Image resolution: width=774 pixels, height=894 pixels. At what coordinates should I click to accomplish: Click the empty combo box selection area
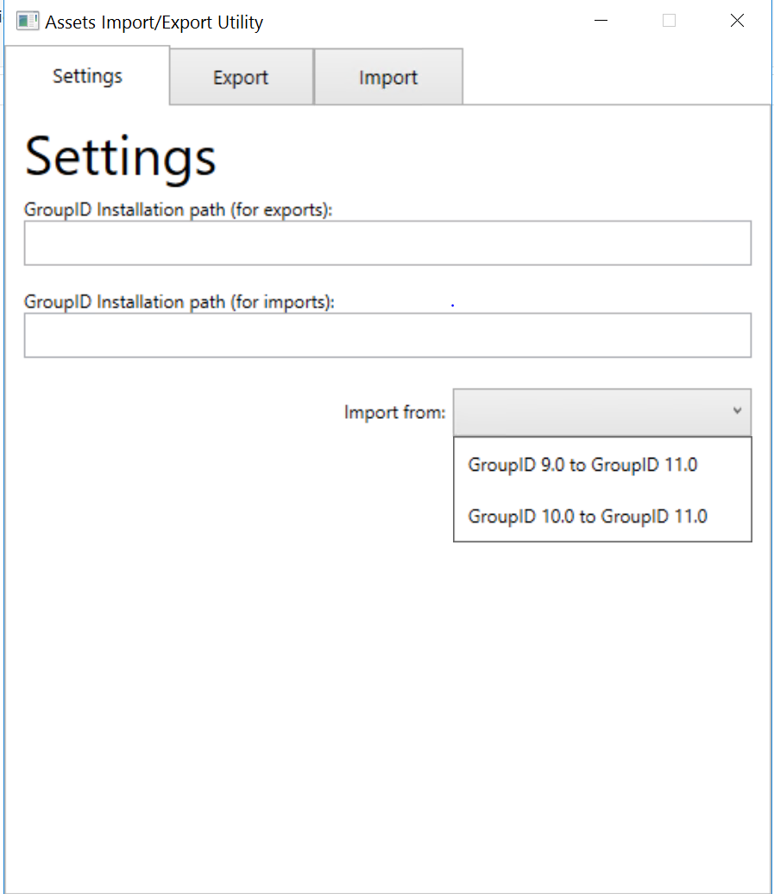click(x=587, y=412)
